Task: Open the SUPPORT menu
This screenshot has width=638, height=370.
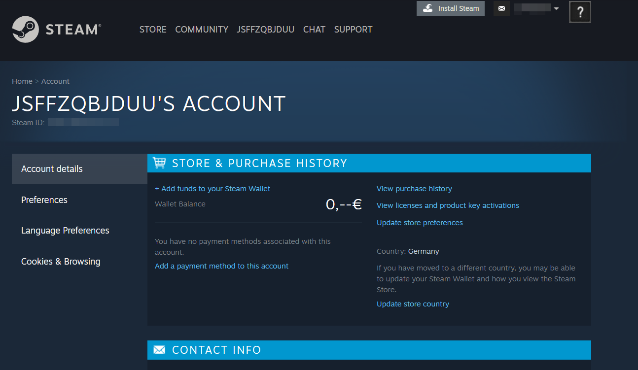Action: click(353, 30)
